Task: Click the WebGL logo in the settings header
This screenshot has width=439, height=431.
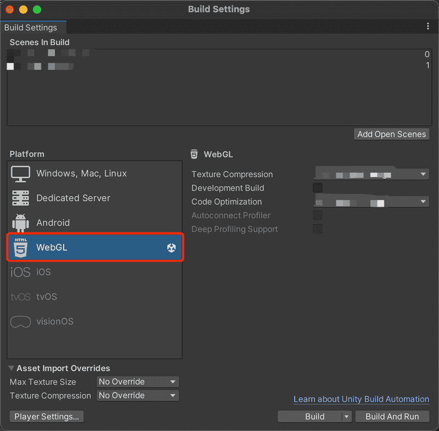Action: 194,154
